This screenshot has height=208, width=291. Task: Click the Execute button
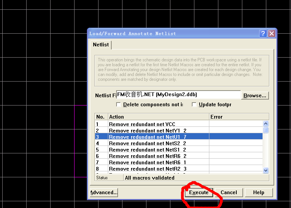[x=199, y=193]
